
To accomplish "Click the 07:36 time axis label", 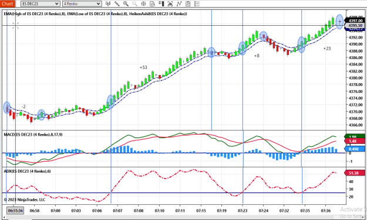I will (x=325, y=211).
